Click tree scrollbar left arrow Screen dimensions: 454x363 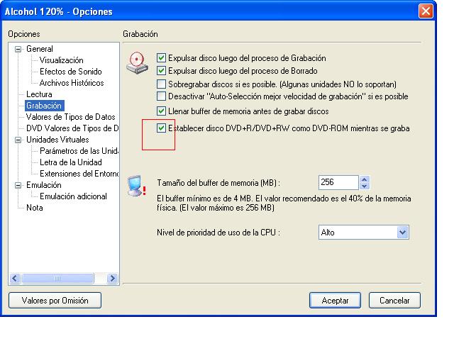15,279
